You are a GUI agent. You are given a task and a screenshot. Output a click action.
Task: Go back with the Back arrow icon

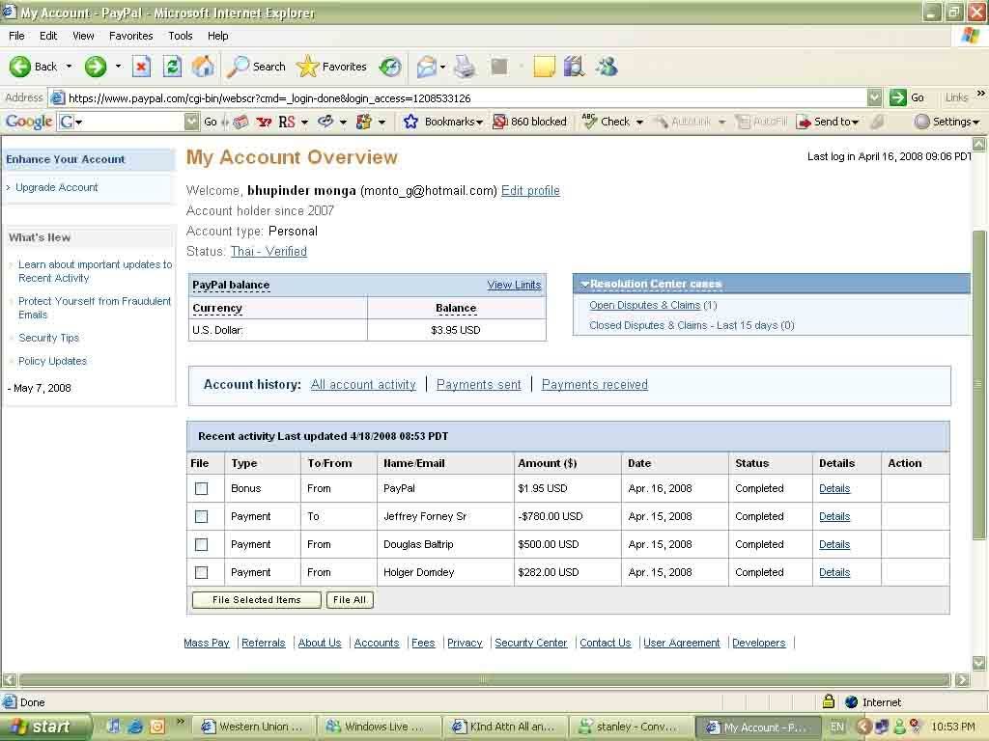19,67
